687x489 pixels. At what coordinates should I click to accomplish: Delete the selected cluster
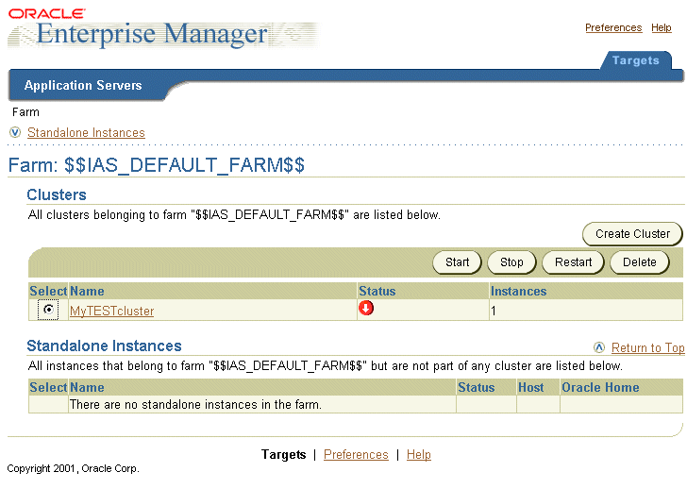click(x=639, y=262)
